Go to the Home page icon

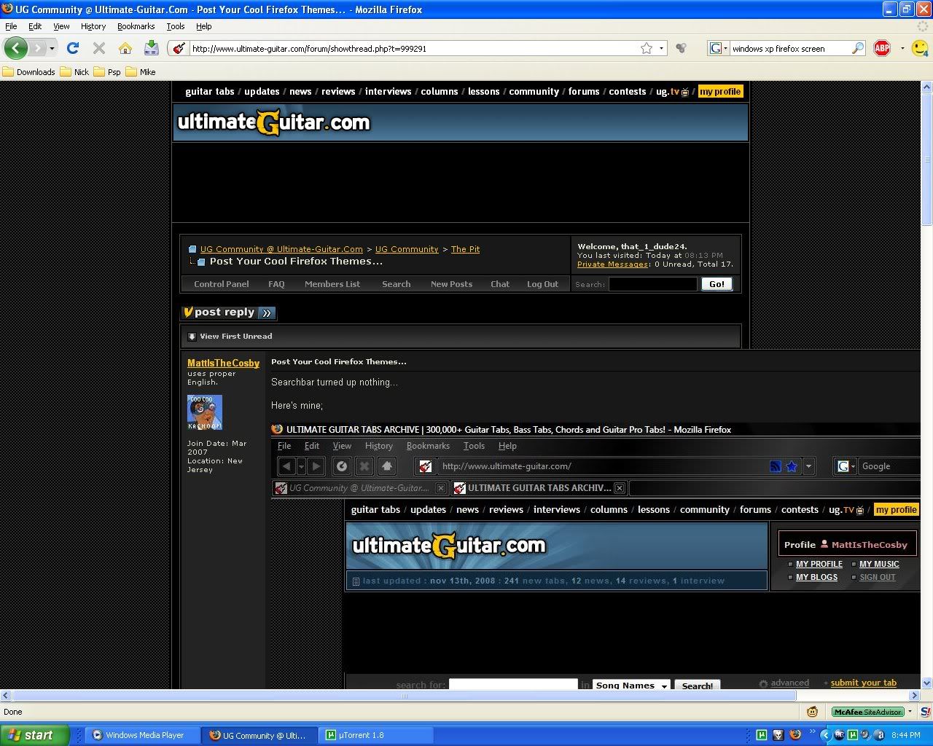point(125,48)
